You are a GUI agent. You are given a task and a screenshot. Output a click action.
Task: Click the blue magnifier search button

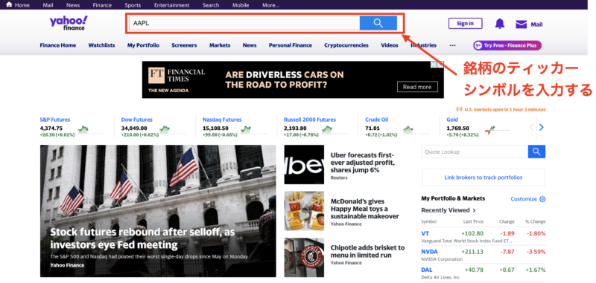tap(378, 23)
